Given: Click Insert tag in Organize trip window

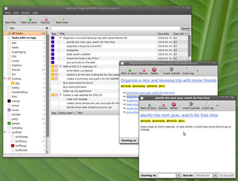Looking at the screenshot, I should pos(188,71).
